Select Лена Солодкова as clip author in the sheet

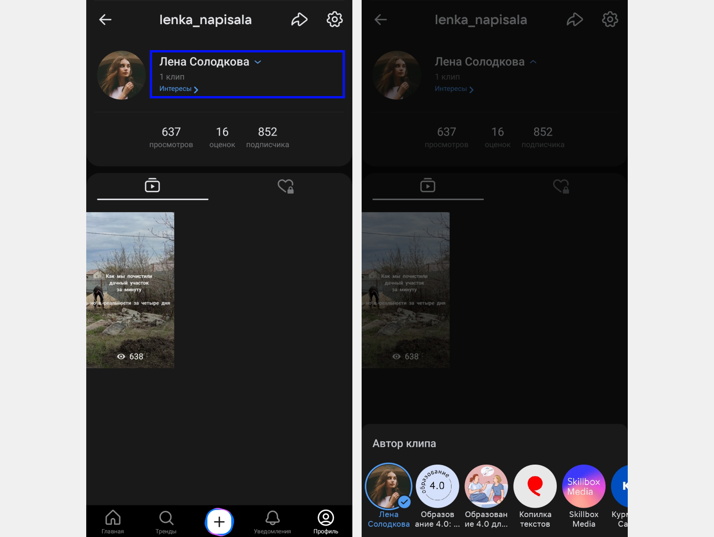pos(389,496)
